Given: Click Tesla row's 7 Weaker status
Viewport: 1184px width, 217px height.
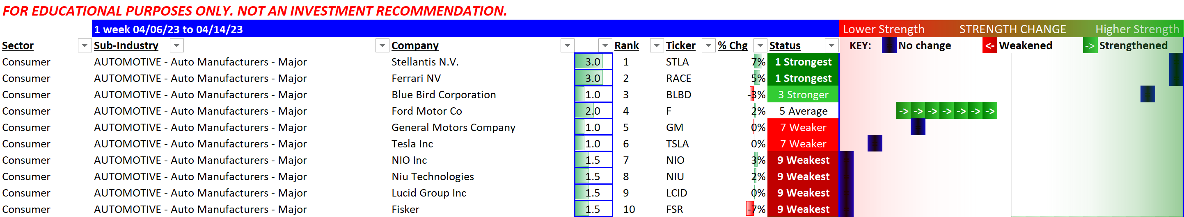Looking at the screenshot, I should 803,144.
